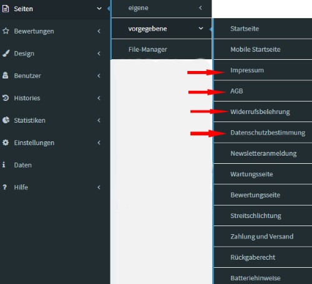
Task: Open the Wartungsseite page
Action: [x=263, y=174]
